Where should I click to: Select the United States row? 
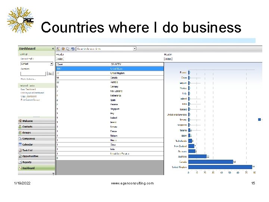pyautogui.click(x=110, y=69)
